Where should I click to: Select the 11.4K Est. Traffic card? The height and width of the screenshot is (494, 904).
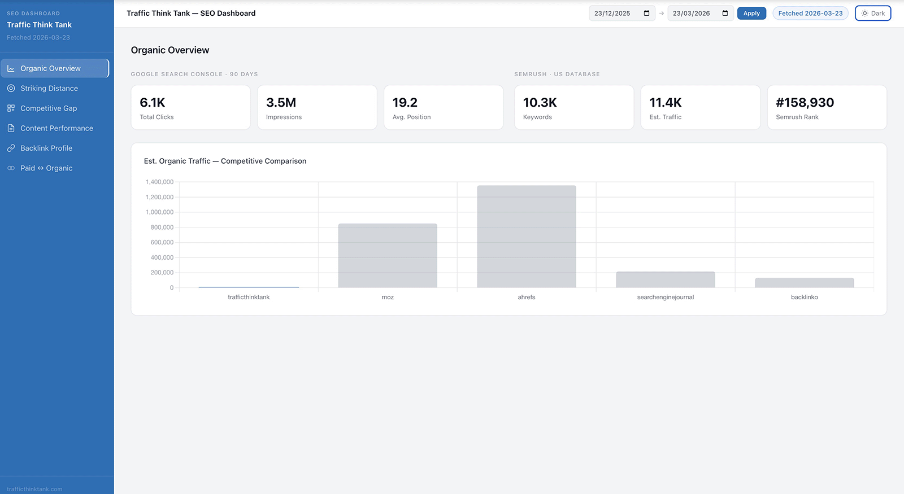(701, 107)
